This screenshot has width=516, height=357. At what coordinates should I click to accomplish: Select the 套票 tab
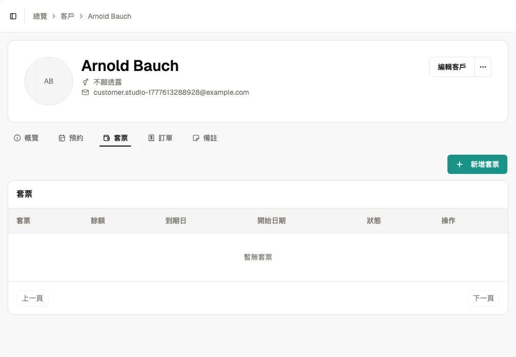pos(115,138)
